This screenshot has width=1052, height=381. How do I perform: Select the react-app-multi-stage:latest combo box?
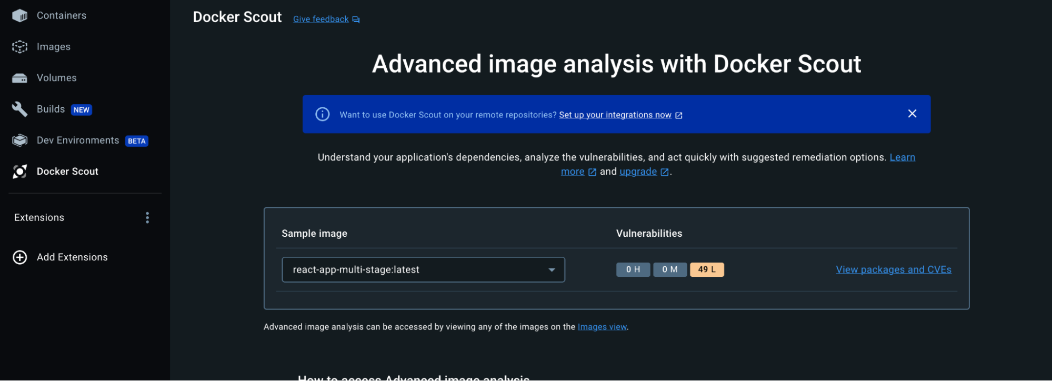416,270
